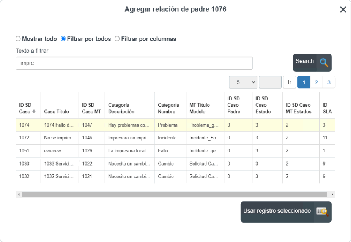Click the SLA value 11 cell

327,138
